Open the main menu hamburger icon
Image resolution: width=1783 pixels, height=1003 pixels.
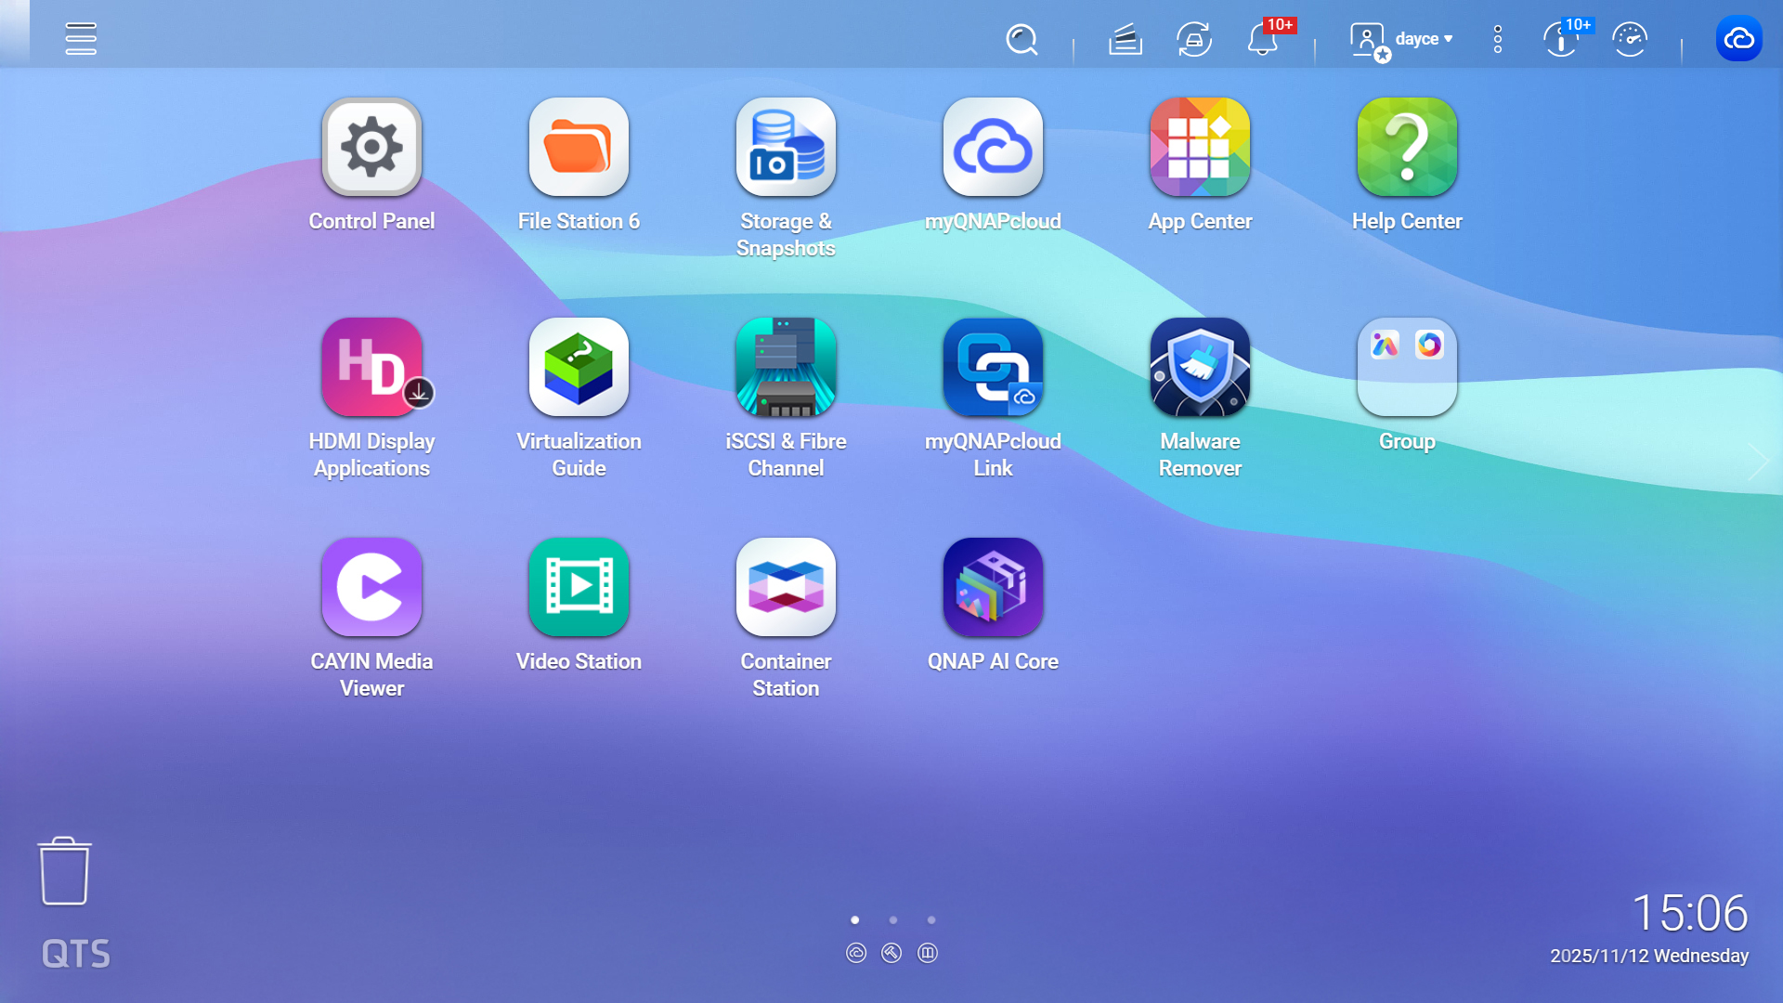point(81,38)
